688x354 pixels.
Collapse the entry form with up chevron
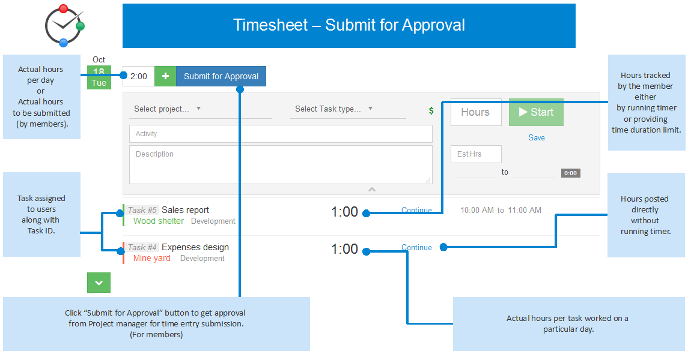pyautogui.click(x=372, y=189)
